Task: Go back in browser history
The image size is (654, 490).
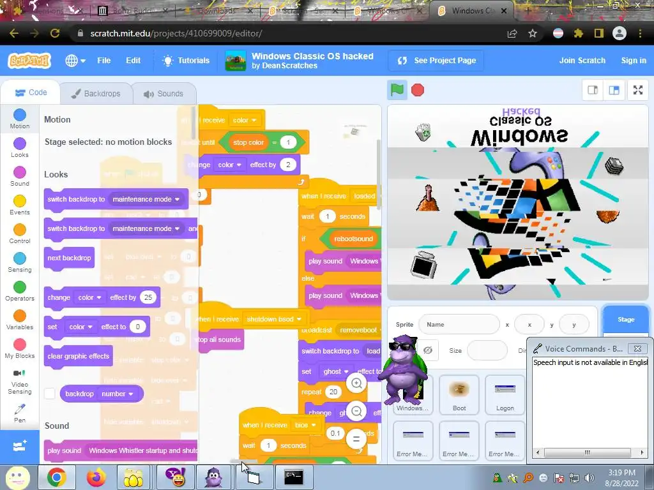Action: 14,33
